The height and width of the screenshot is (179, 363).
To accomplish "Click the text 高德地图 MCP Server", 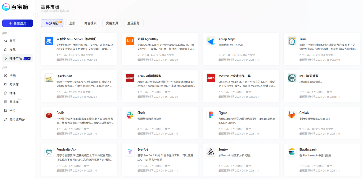I will click(x=231, y=45).
